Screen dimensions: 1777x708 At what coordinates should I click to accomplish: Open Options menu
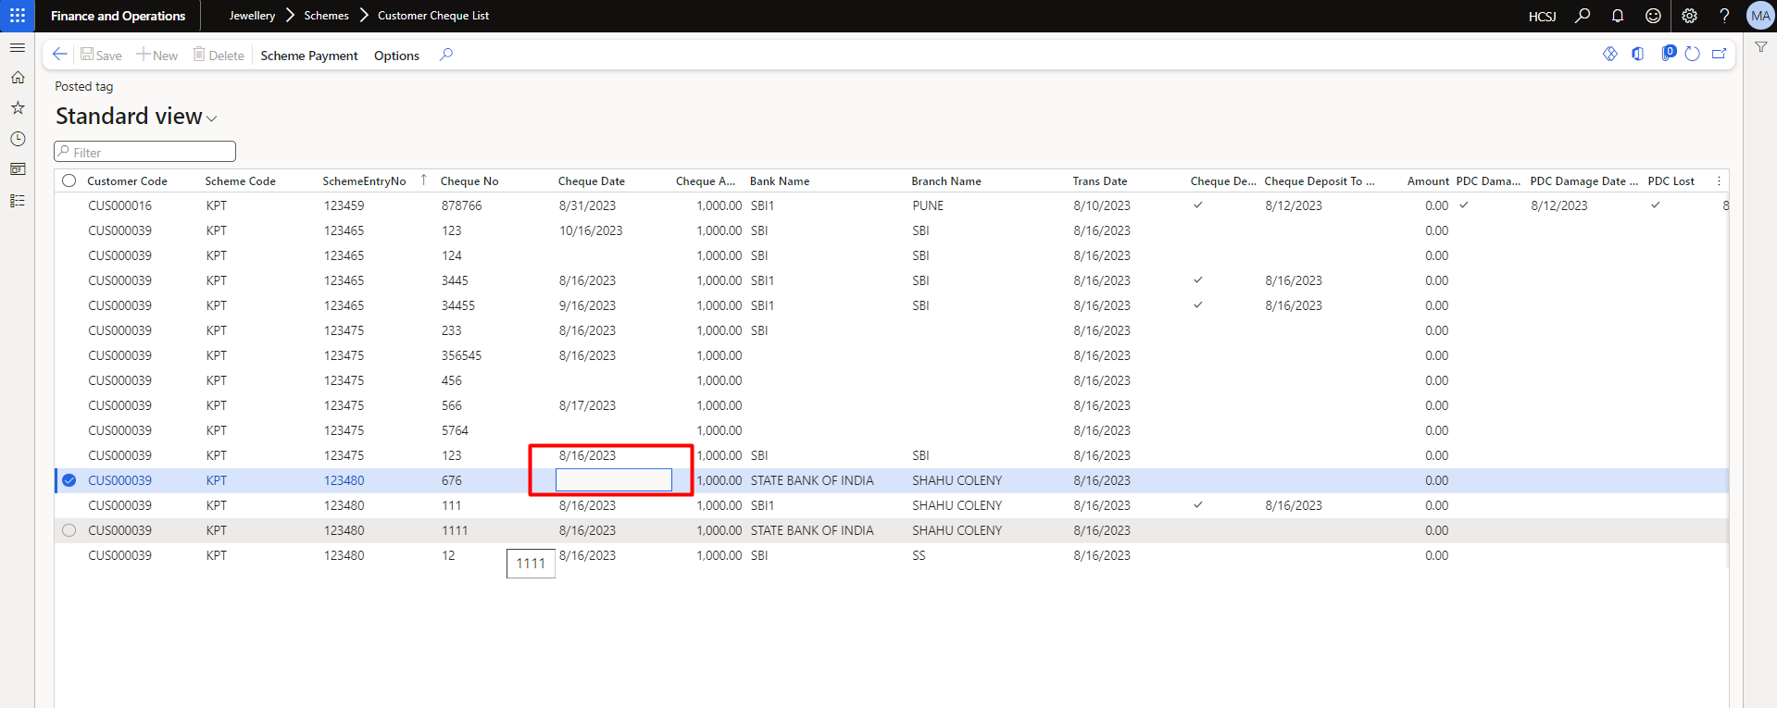(x=396, y=56)
